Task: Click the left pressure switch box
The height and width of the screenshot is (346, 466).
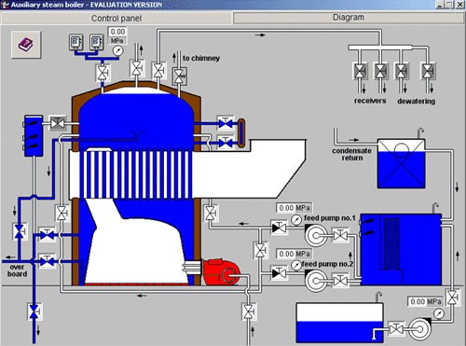Action: 75,42
